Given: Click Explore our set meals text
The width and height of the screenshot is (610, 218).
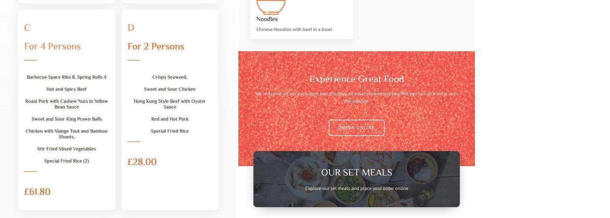Looking at the screenshot, I should [x=356, y=188].
